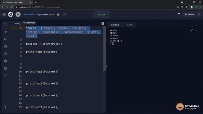Screen dimensions: 203x114
Task: Reload the browser page
Action: (11, 7)
